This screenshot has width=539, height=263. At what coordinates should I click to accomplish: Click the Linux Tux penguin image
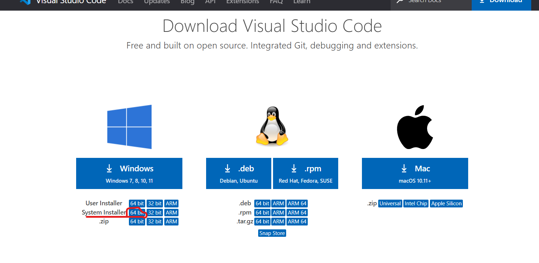[272, 126]
